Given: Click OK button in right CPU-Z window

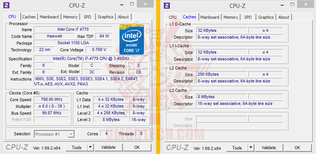Looking at the screenshot, I should click(x=298, y=148).
